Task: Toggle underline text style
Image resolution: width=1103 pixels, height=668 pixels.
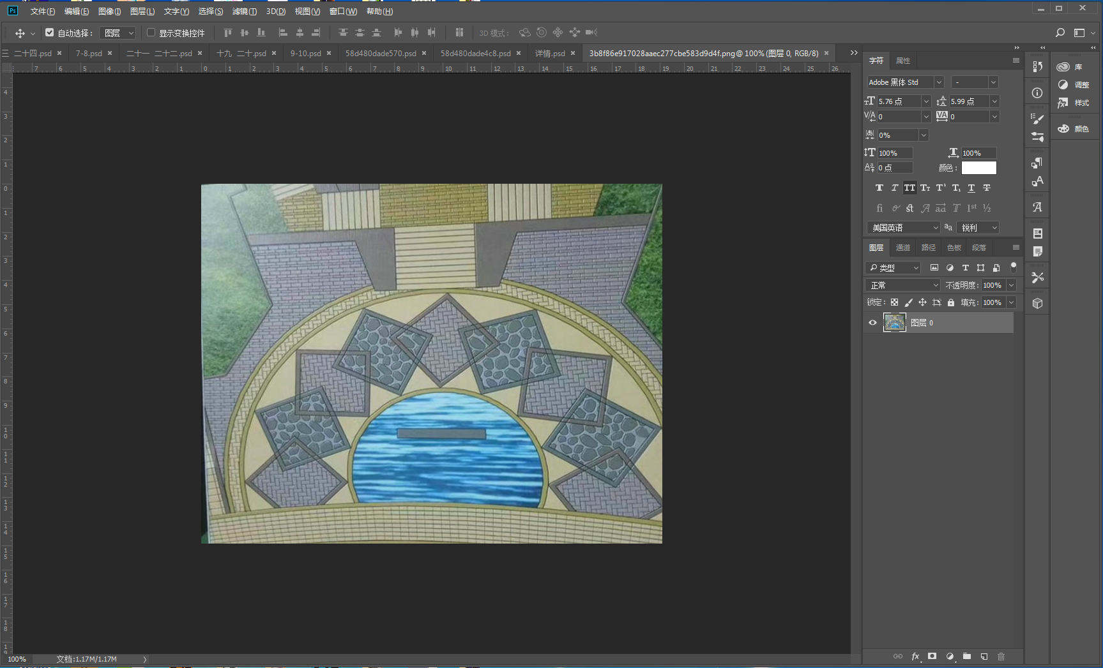Action: 971,188
